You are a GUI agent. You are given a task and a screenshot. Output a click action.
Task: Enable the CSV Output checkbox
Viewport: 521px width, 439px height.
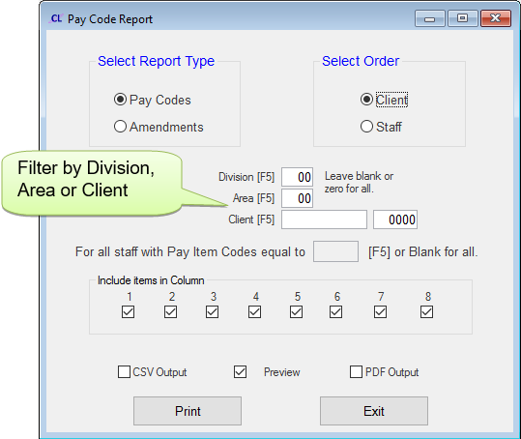tap(124, 372)
